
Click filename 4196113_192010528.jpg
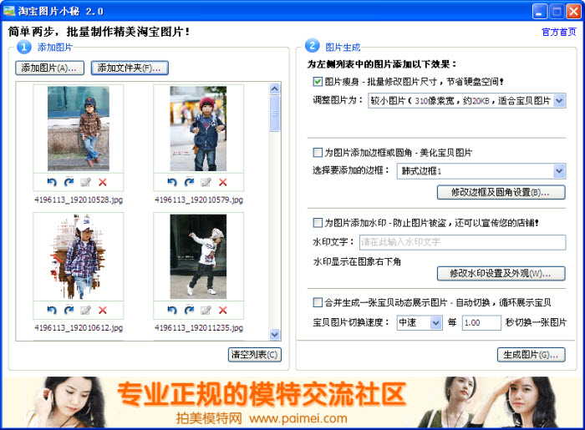(x=79, y=200)
